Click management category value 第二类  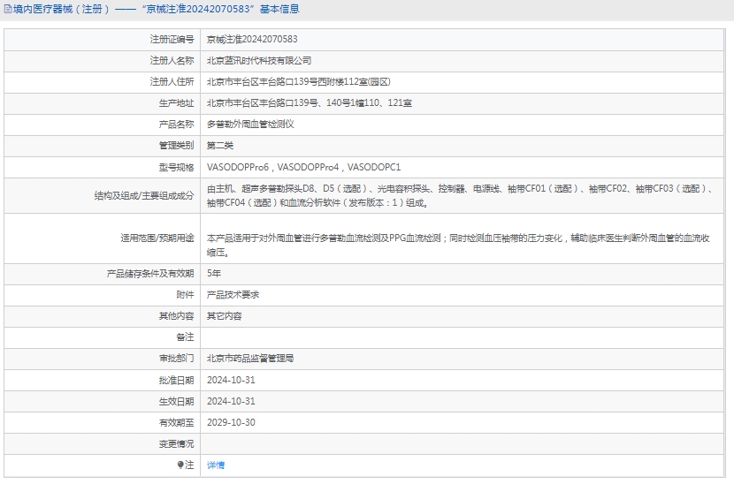coord(220,146)
